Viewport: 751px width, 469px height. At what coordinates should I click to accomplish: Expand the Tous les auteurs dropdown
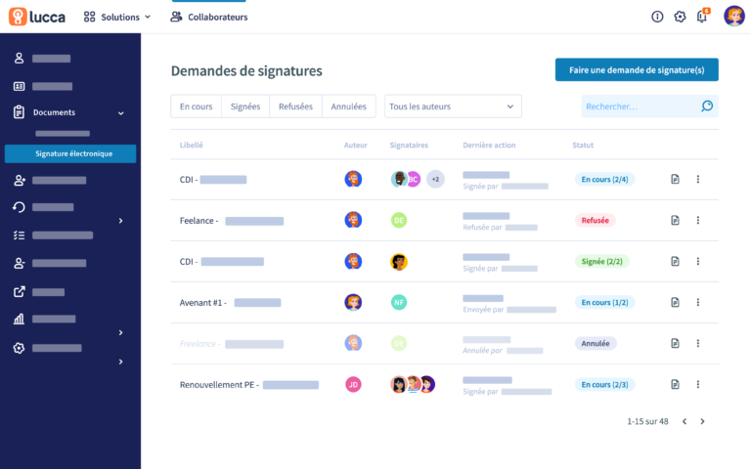coord(452,107)
